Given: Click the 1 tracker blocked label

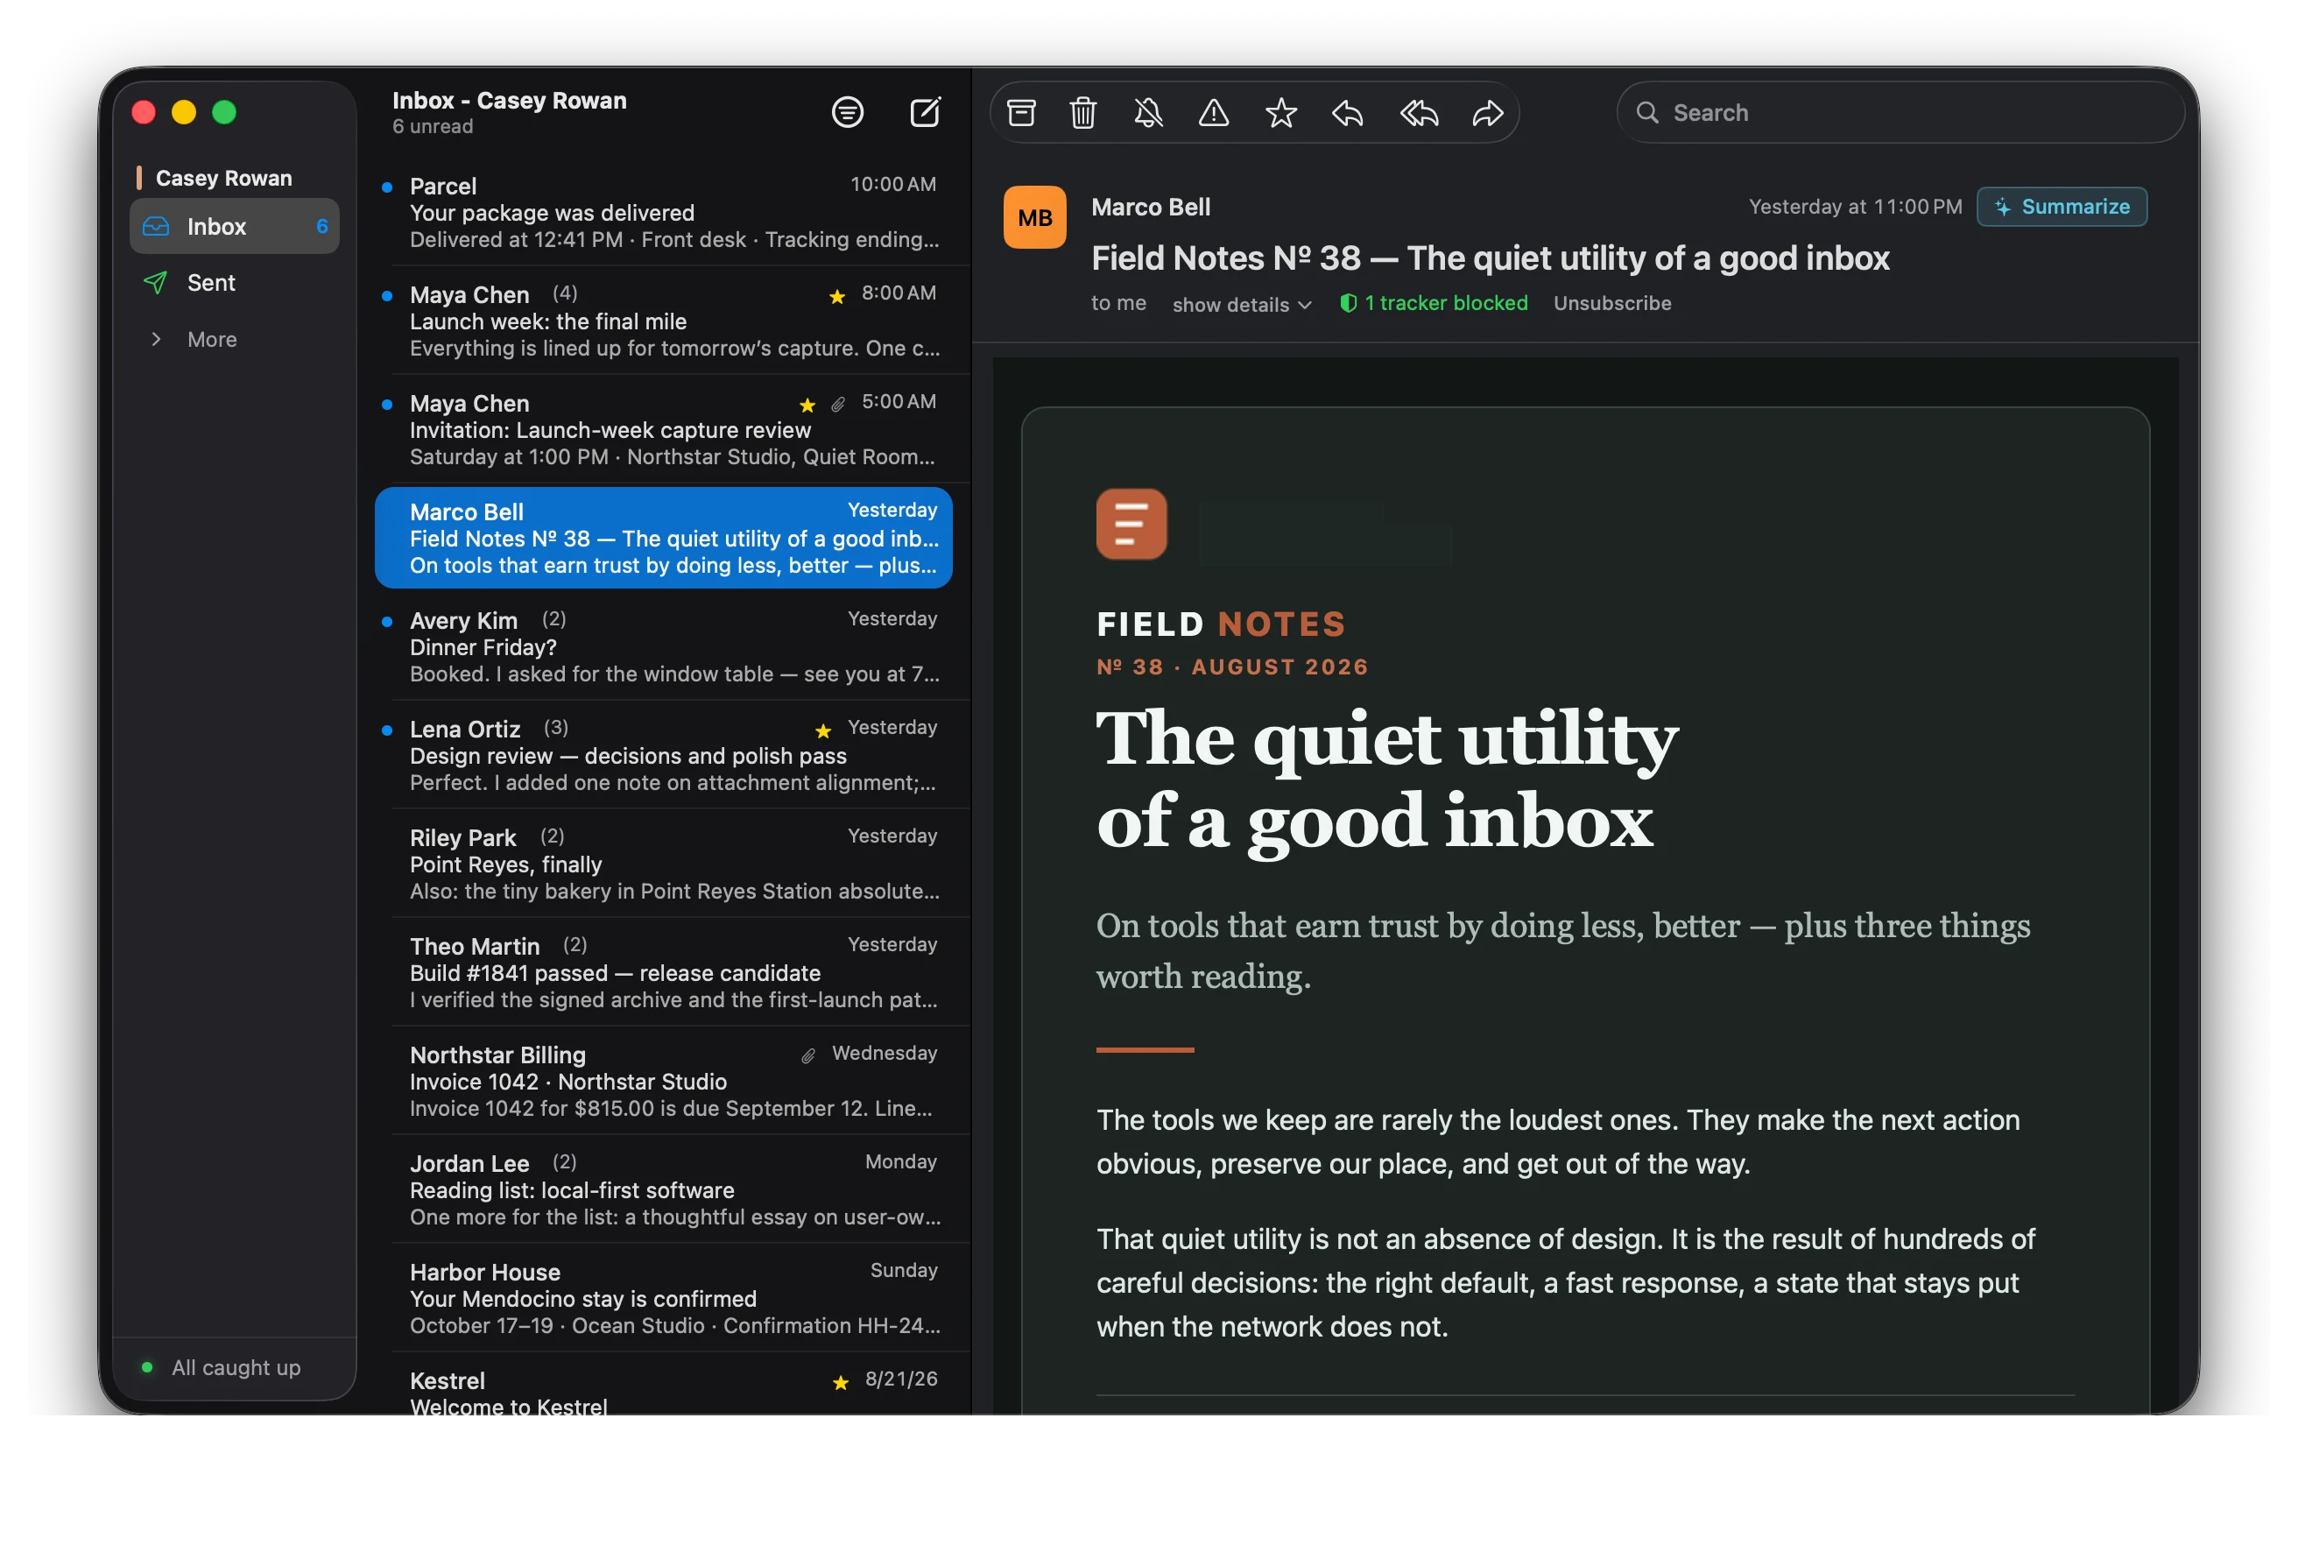Looking at the screenshot, I should (1433, 302).
